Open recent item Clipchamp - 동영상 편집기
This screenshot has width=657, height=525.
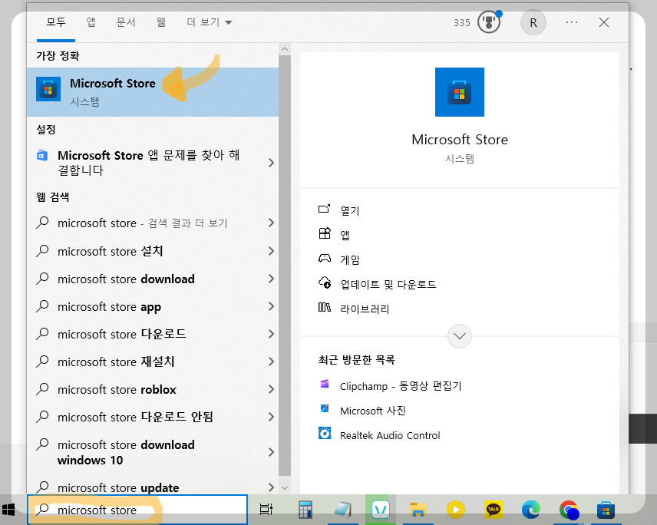coord(390,385)
